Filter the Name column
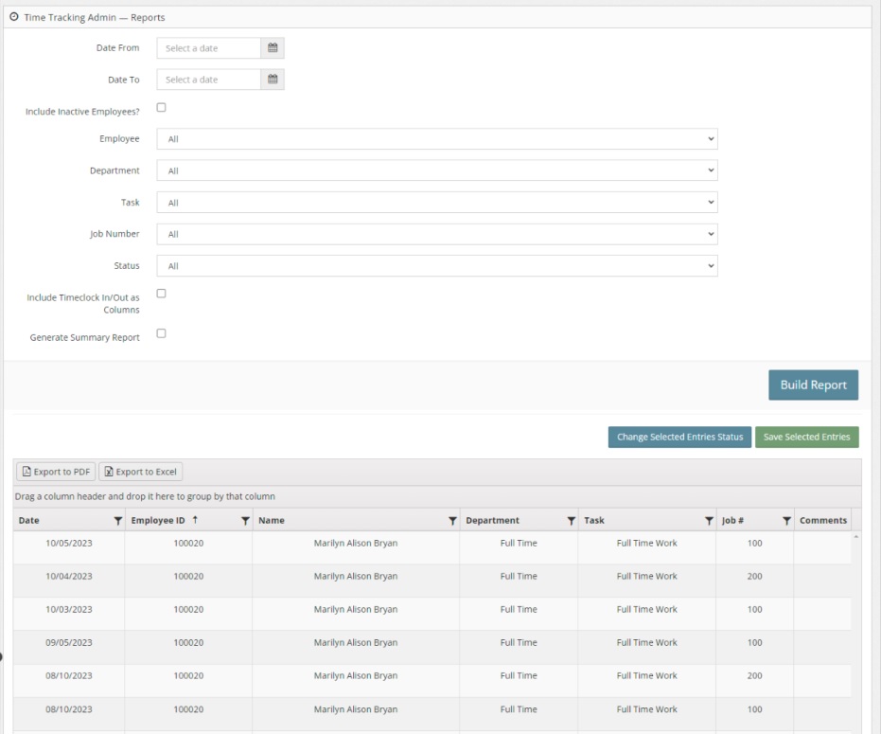The image size is (881, 734). (x=451, y=520)
